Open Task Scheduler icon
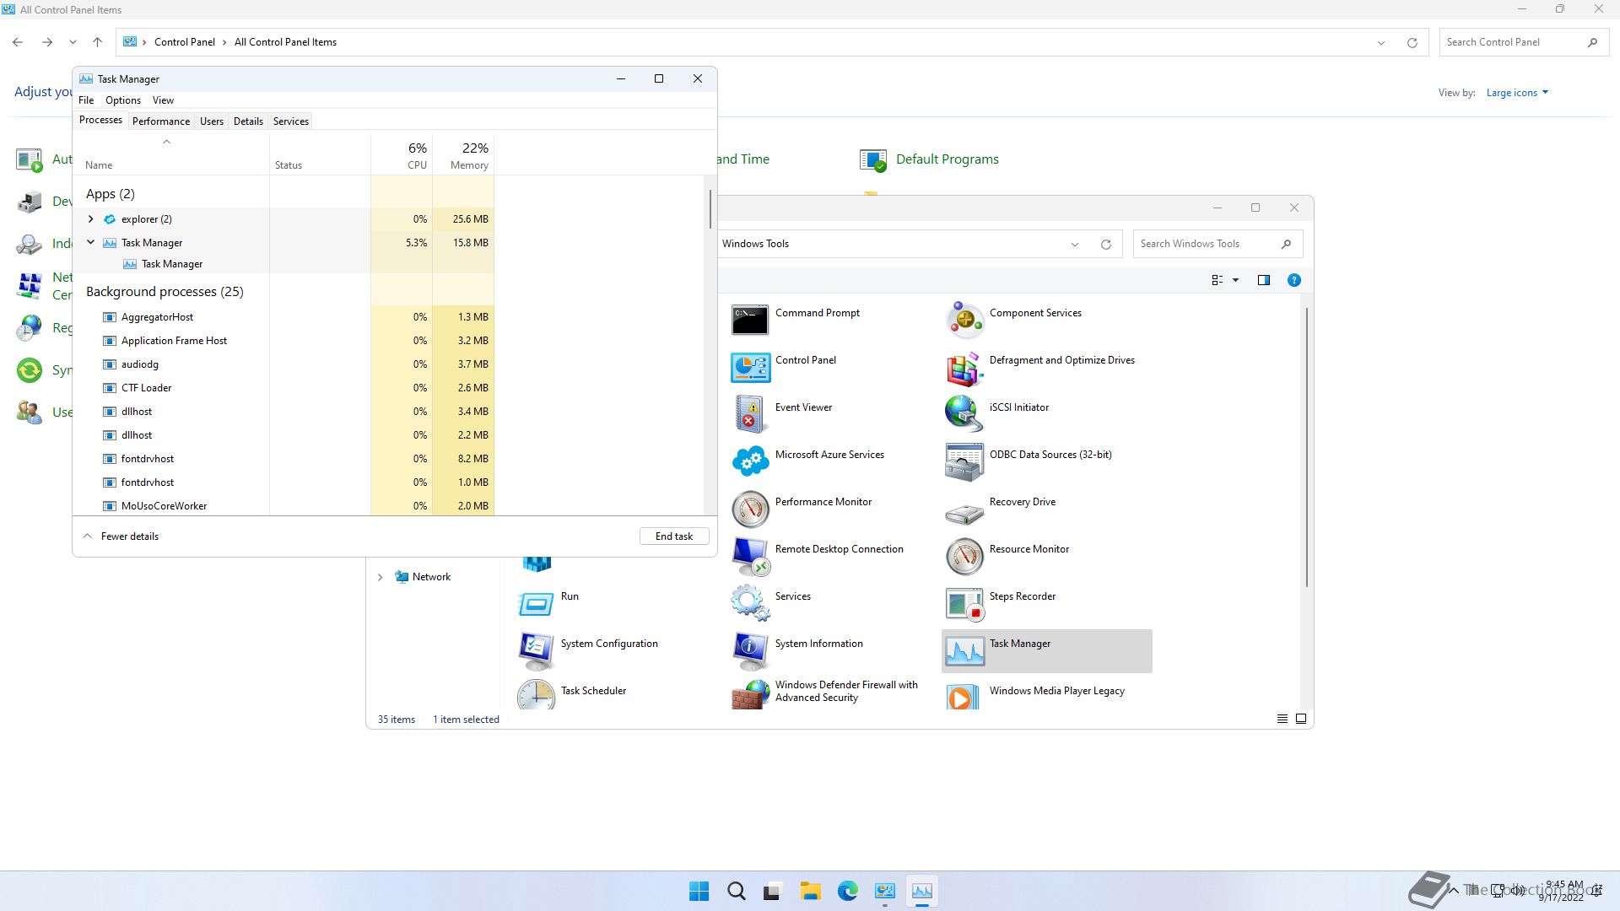The height and width of the screenshot is (911, 1620). point(536,694)
